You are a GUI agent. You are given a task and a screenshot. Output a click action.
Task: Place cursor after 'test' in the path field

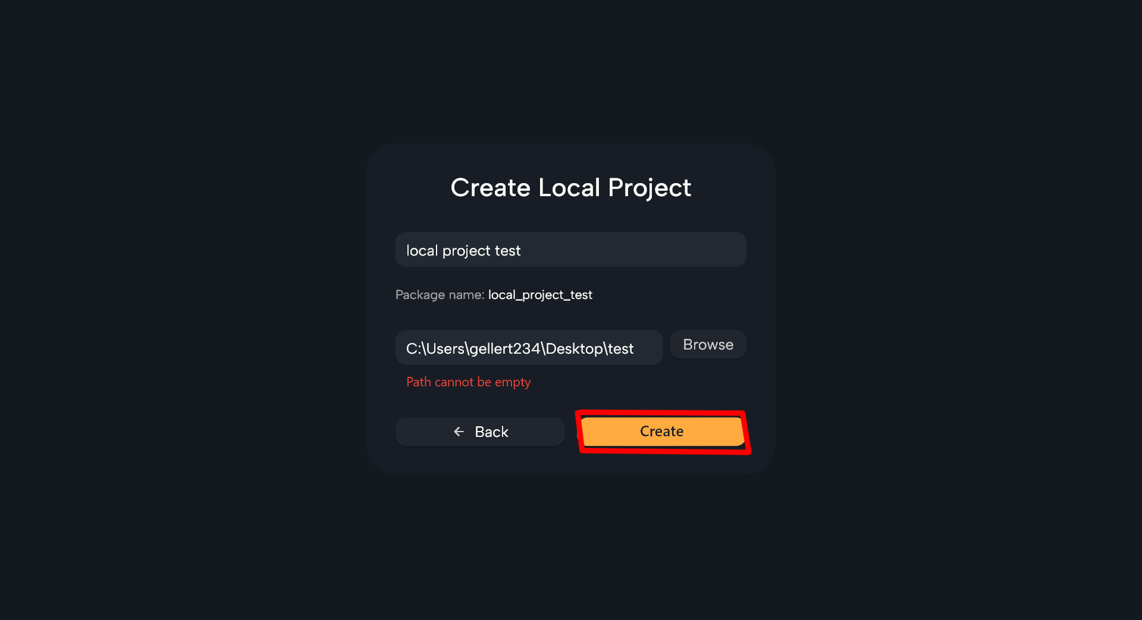[635, 349]
